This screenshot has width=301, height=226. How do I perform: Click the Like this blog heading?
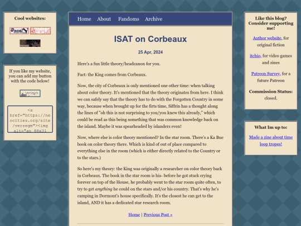pos(271,23)
